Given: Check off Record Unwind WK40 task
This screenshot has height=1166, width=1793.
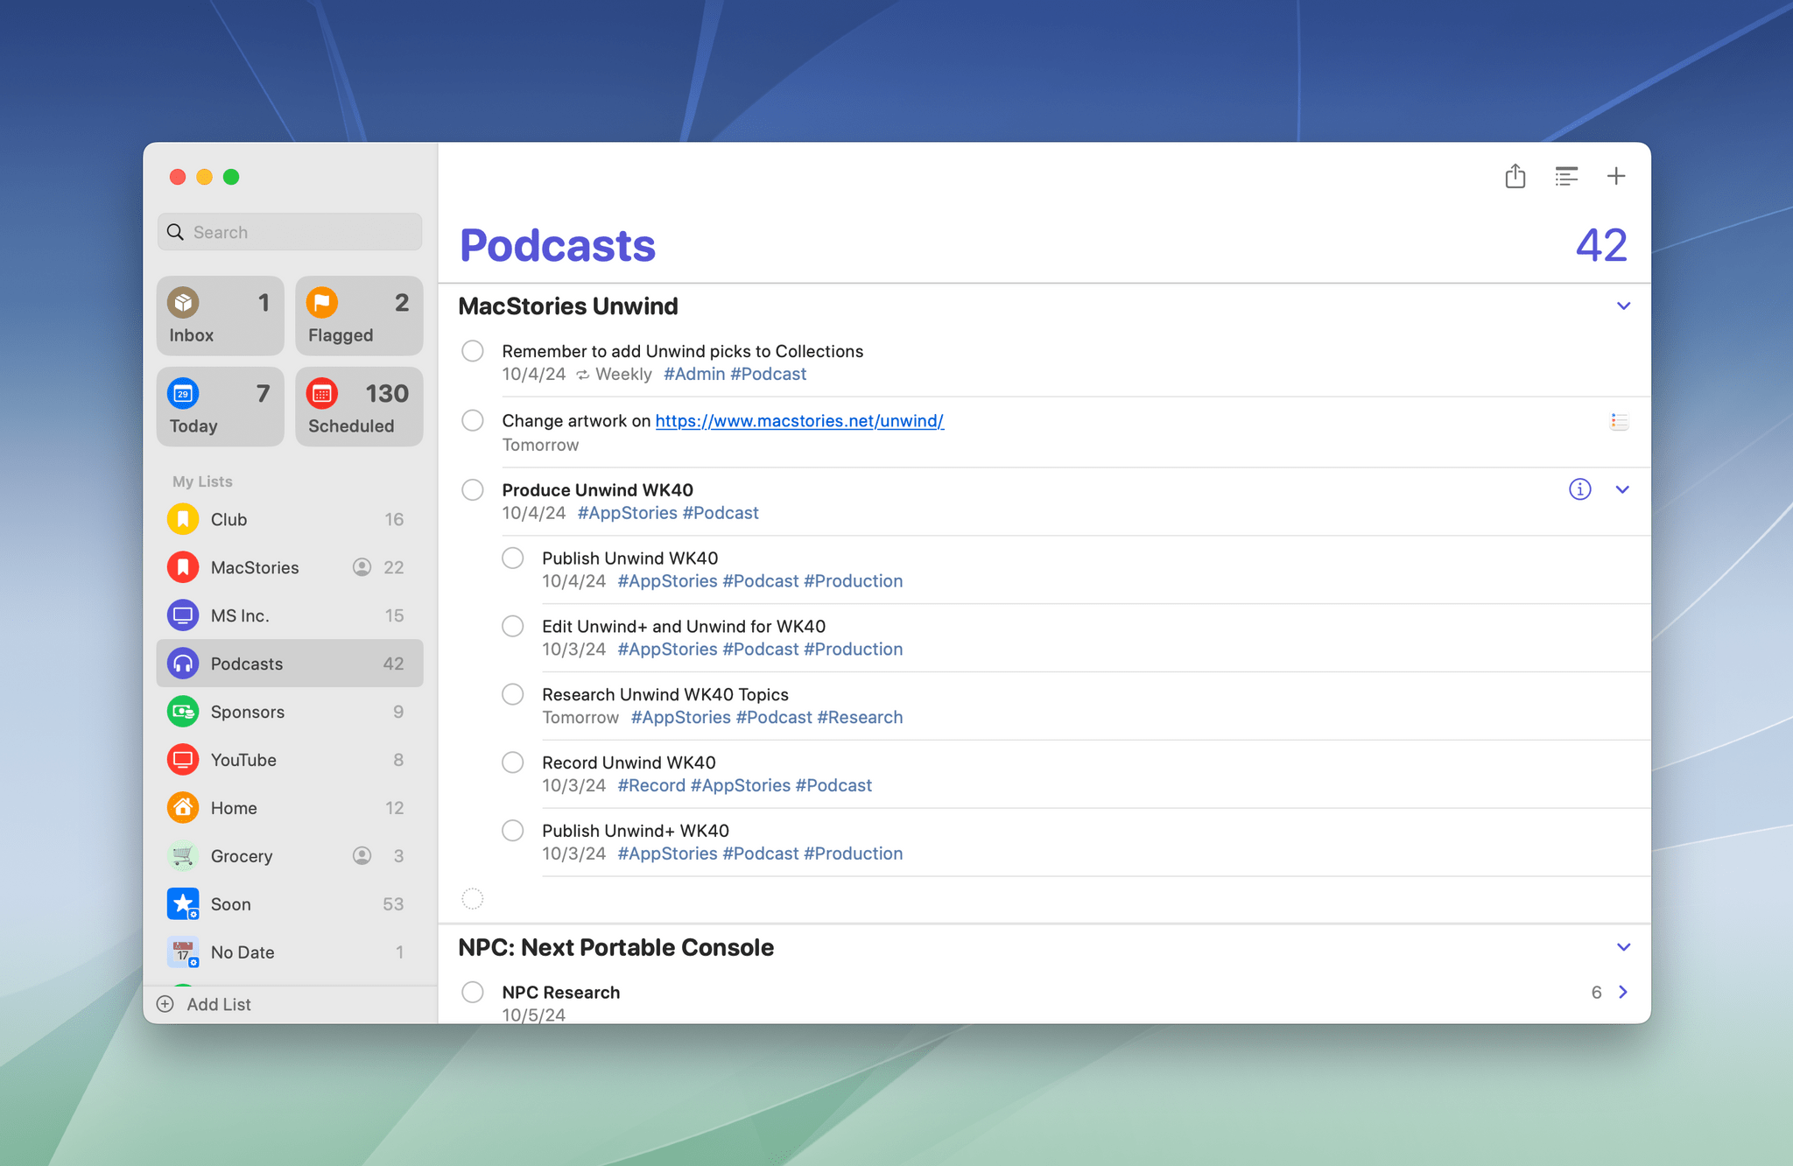Looking at the screenshot, I should pyautogui.click(x=513, y=762).
